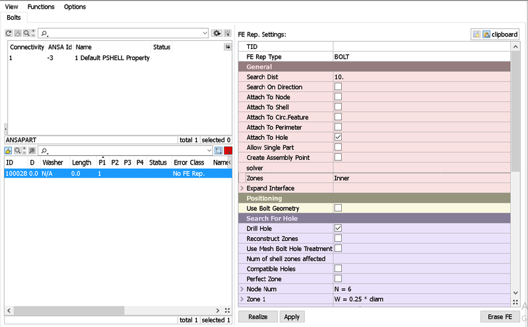Viewport: 528px width, 327px height.
Task: Select the Default PSHELL Property part row
Action: click(119, 58)
